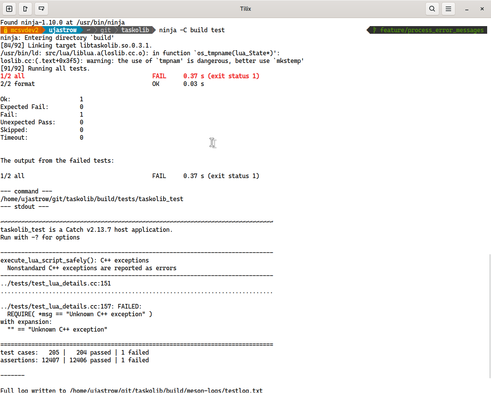Click the '--- command ---' header line

[x=26, y=191]
